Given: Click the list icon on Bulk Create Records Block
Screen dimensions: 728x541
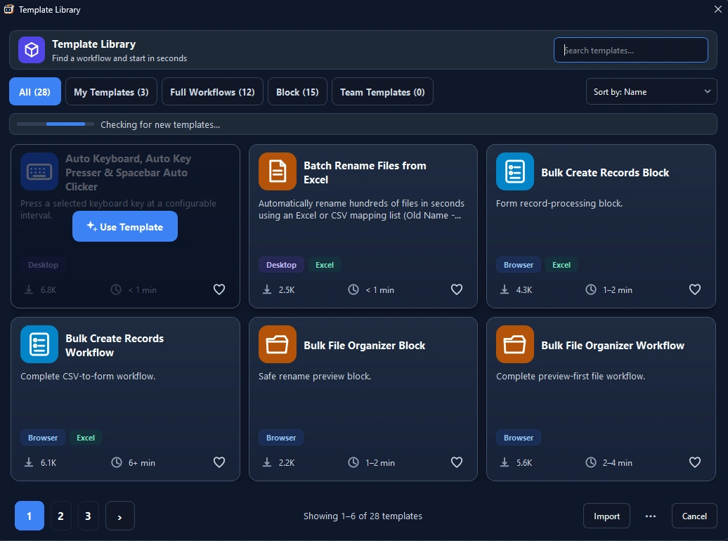Looking at the screenshot, I should click(515, 172).
